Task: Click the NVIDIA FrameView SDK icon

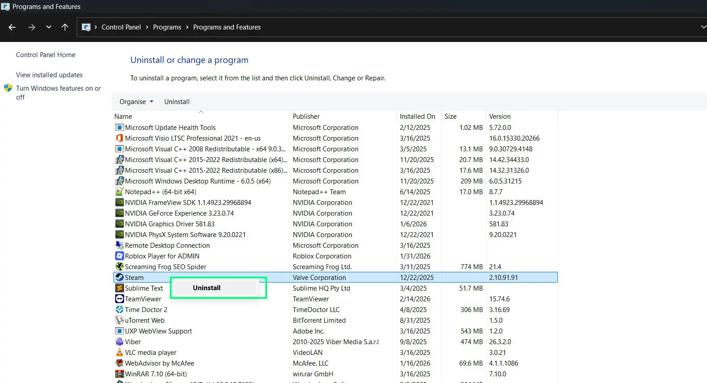Action: (120, 202)
